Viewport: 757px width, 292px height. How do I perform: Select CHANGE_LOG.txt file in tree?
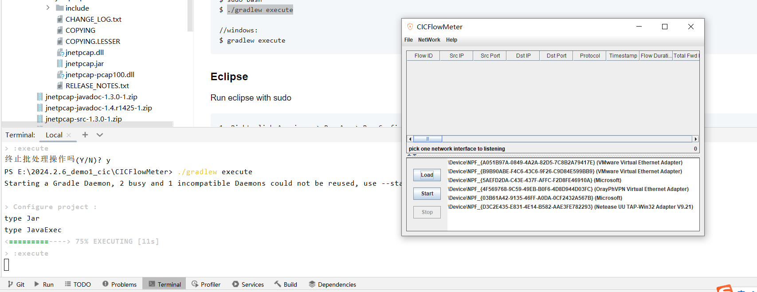[93, 19]
